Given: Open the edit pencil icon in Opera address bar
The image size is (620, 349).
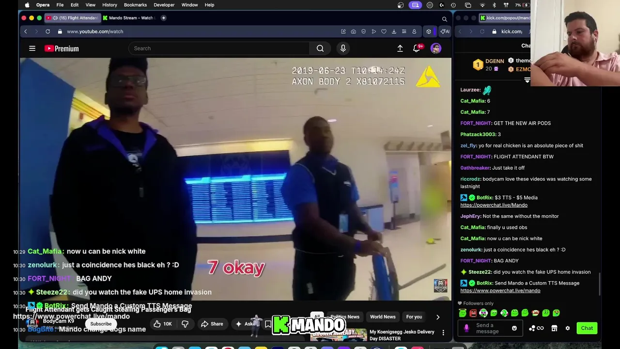Looking at the screenshot, I should [x=343, y=32].
